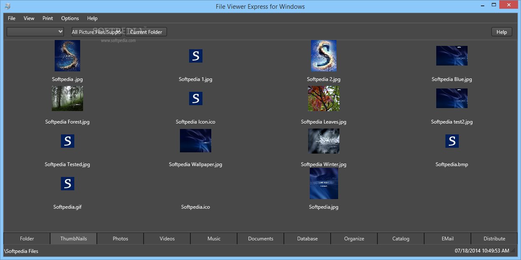This screenshot has height=260, width=521.
Task: Select the Softpedia Icon.ico S icon
Action: [196, 98]
